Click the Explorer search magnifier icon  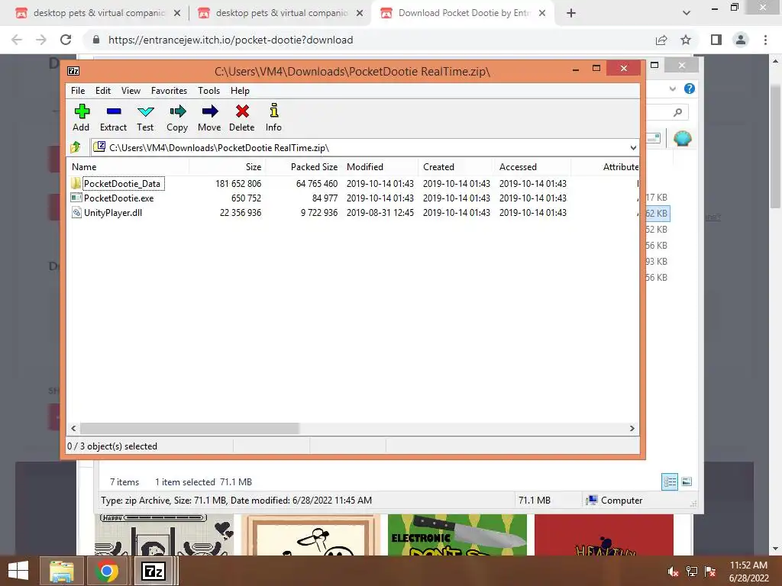pos(677,113)
